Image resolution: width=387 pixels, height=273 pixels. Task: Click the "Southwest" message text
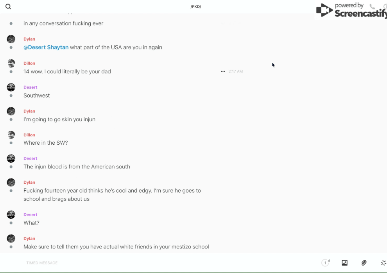pyautogui.click(x=37, y=96)
